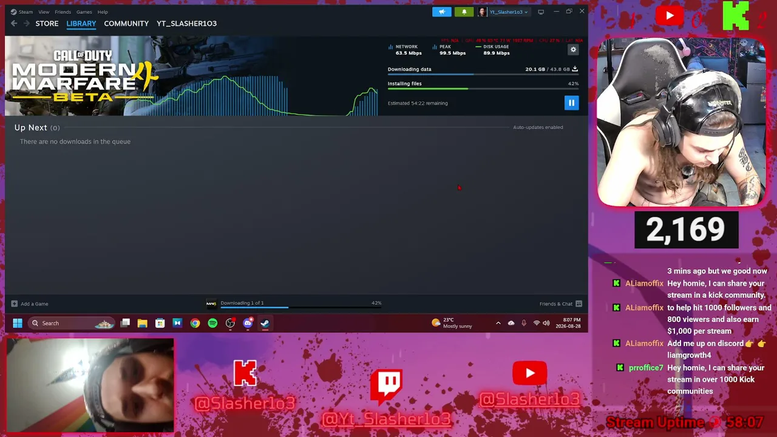Open the volume speaker tray icon

point(547,323)
